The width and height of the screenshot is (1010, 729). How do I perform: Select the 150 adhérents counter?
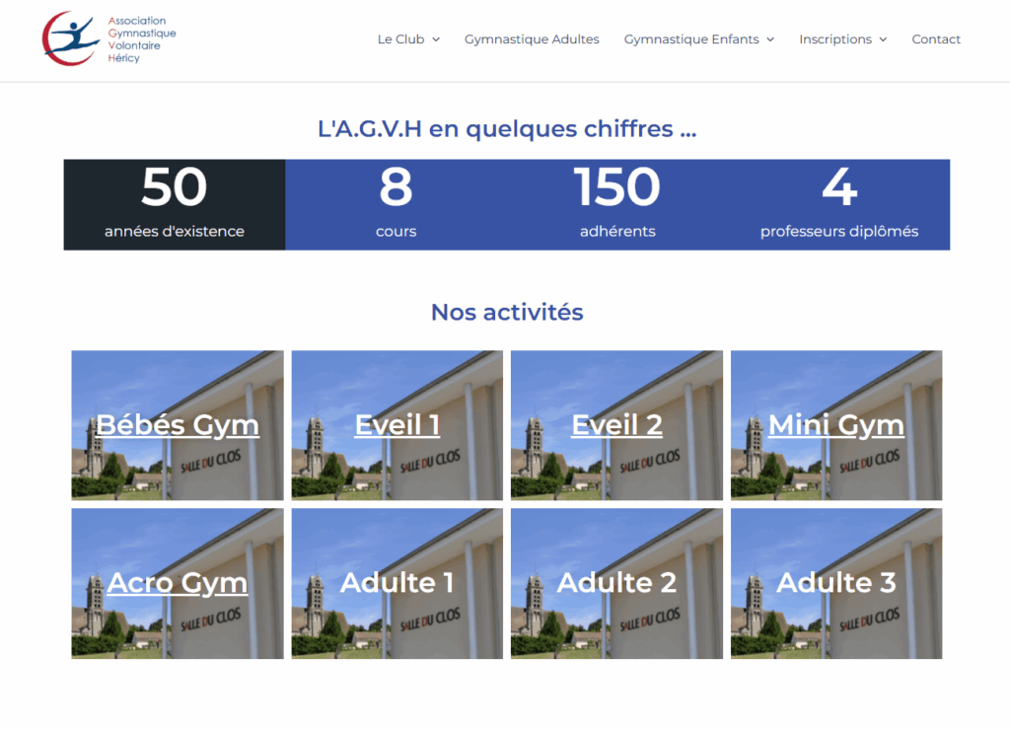click(x=617, y=204)
